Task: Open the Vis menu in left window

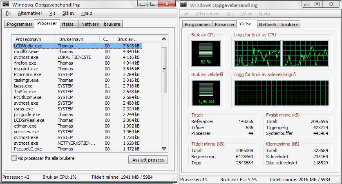Action: (52, 13)
